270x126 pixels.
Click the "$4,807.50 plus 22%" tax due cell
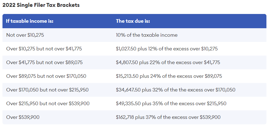[x=168, y=62]
